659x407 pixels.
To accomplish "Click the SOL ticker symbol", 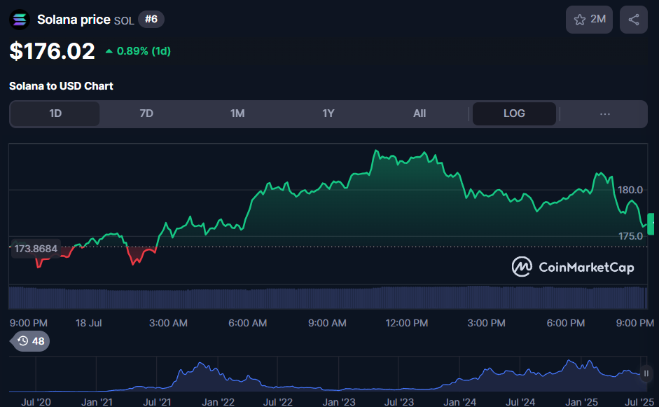I will (124, 20).
